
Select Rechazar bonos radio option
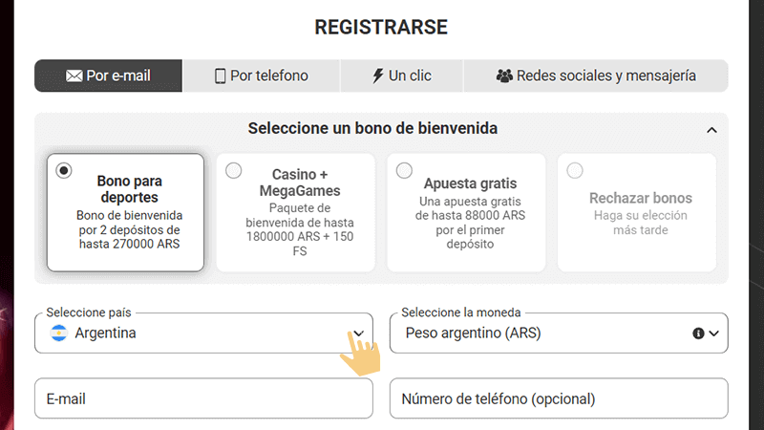[575, 171]
